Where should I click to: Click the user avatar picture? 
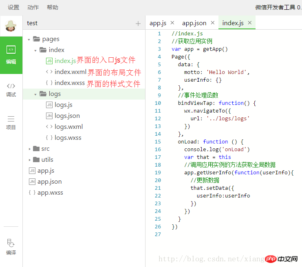click(x=11, y=26)
